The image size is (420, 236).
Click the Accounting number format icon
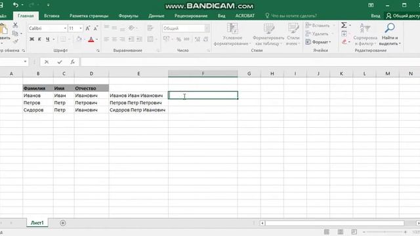166,39
